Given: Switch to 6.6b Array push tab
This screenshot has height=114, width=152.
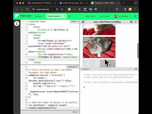Looking at the screenshot, I should pos(73,3).
